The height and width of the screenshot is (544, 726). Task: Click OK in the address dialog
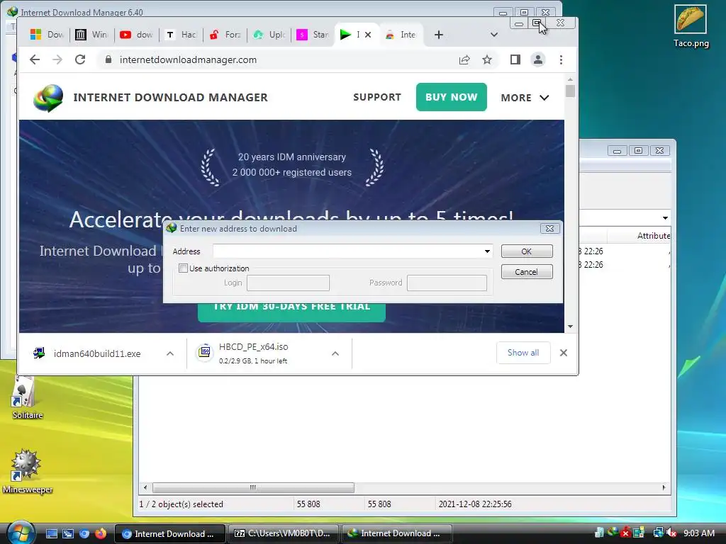(527, 251)
